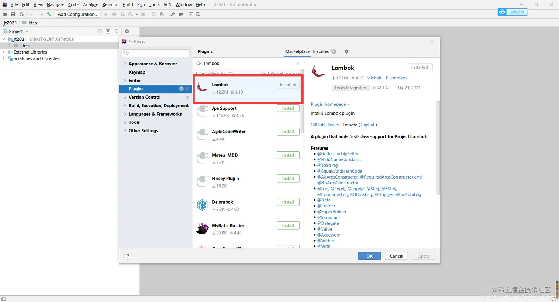Screen dimensions: 559x302
Task: Click the Synchronize refresh toolbar icon
Action: coord(21,14)
